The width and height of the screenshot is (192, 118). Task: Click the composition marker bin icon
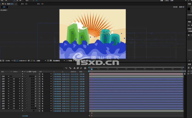coord(185,71)
